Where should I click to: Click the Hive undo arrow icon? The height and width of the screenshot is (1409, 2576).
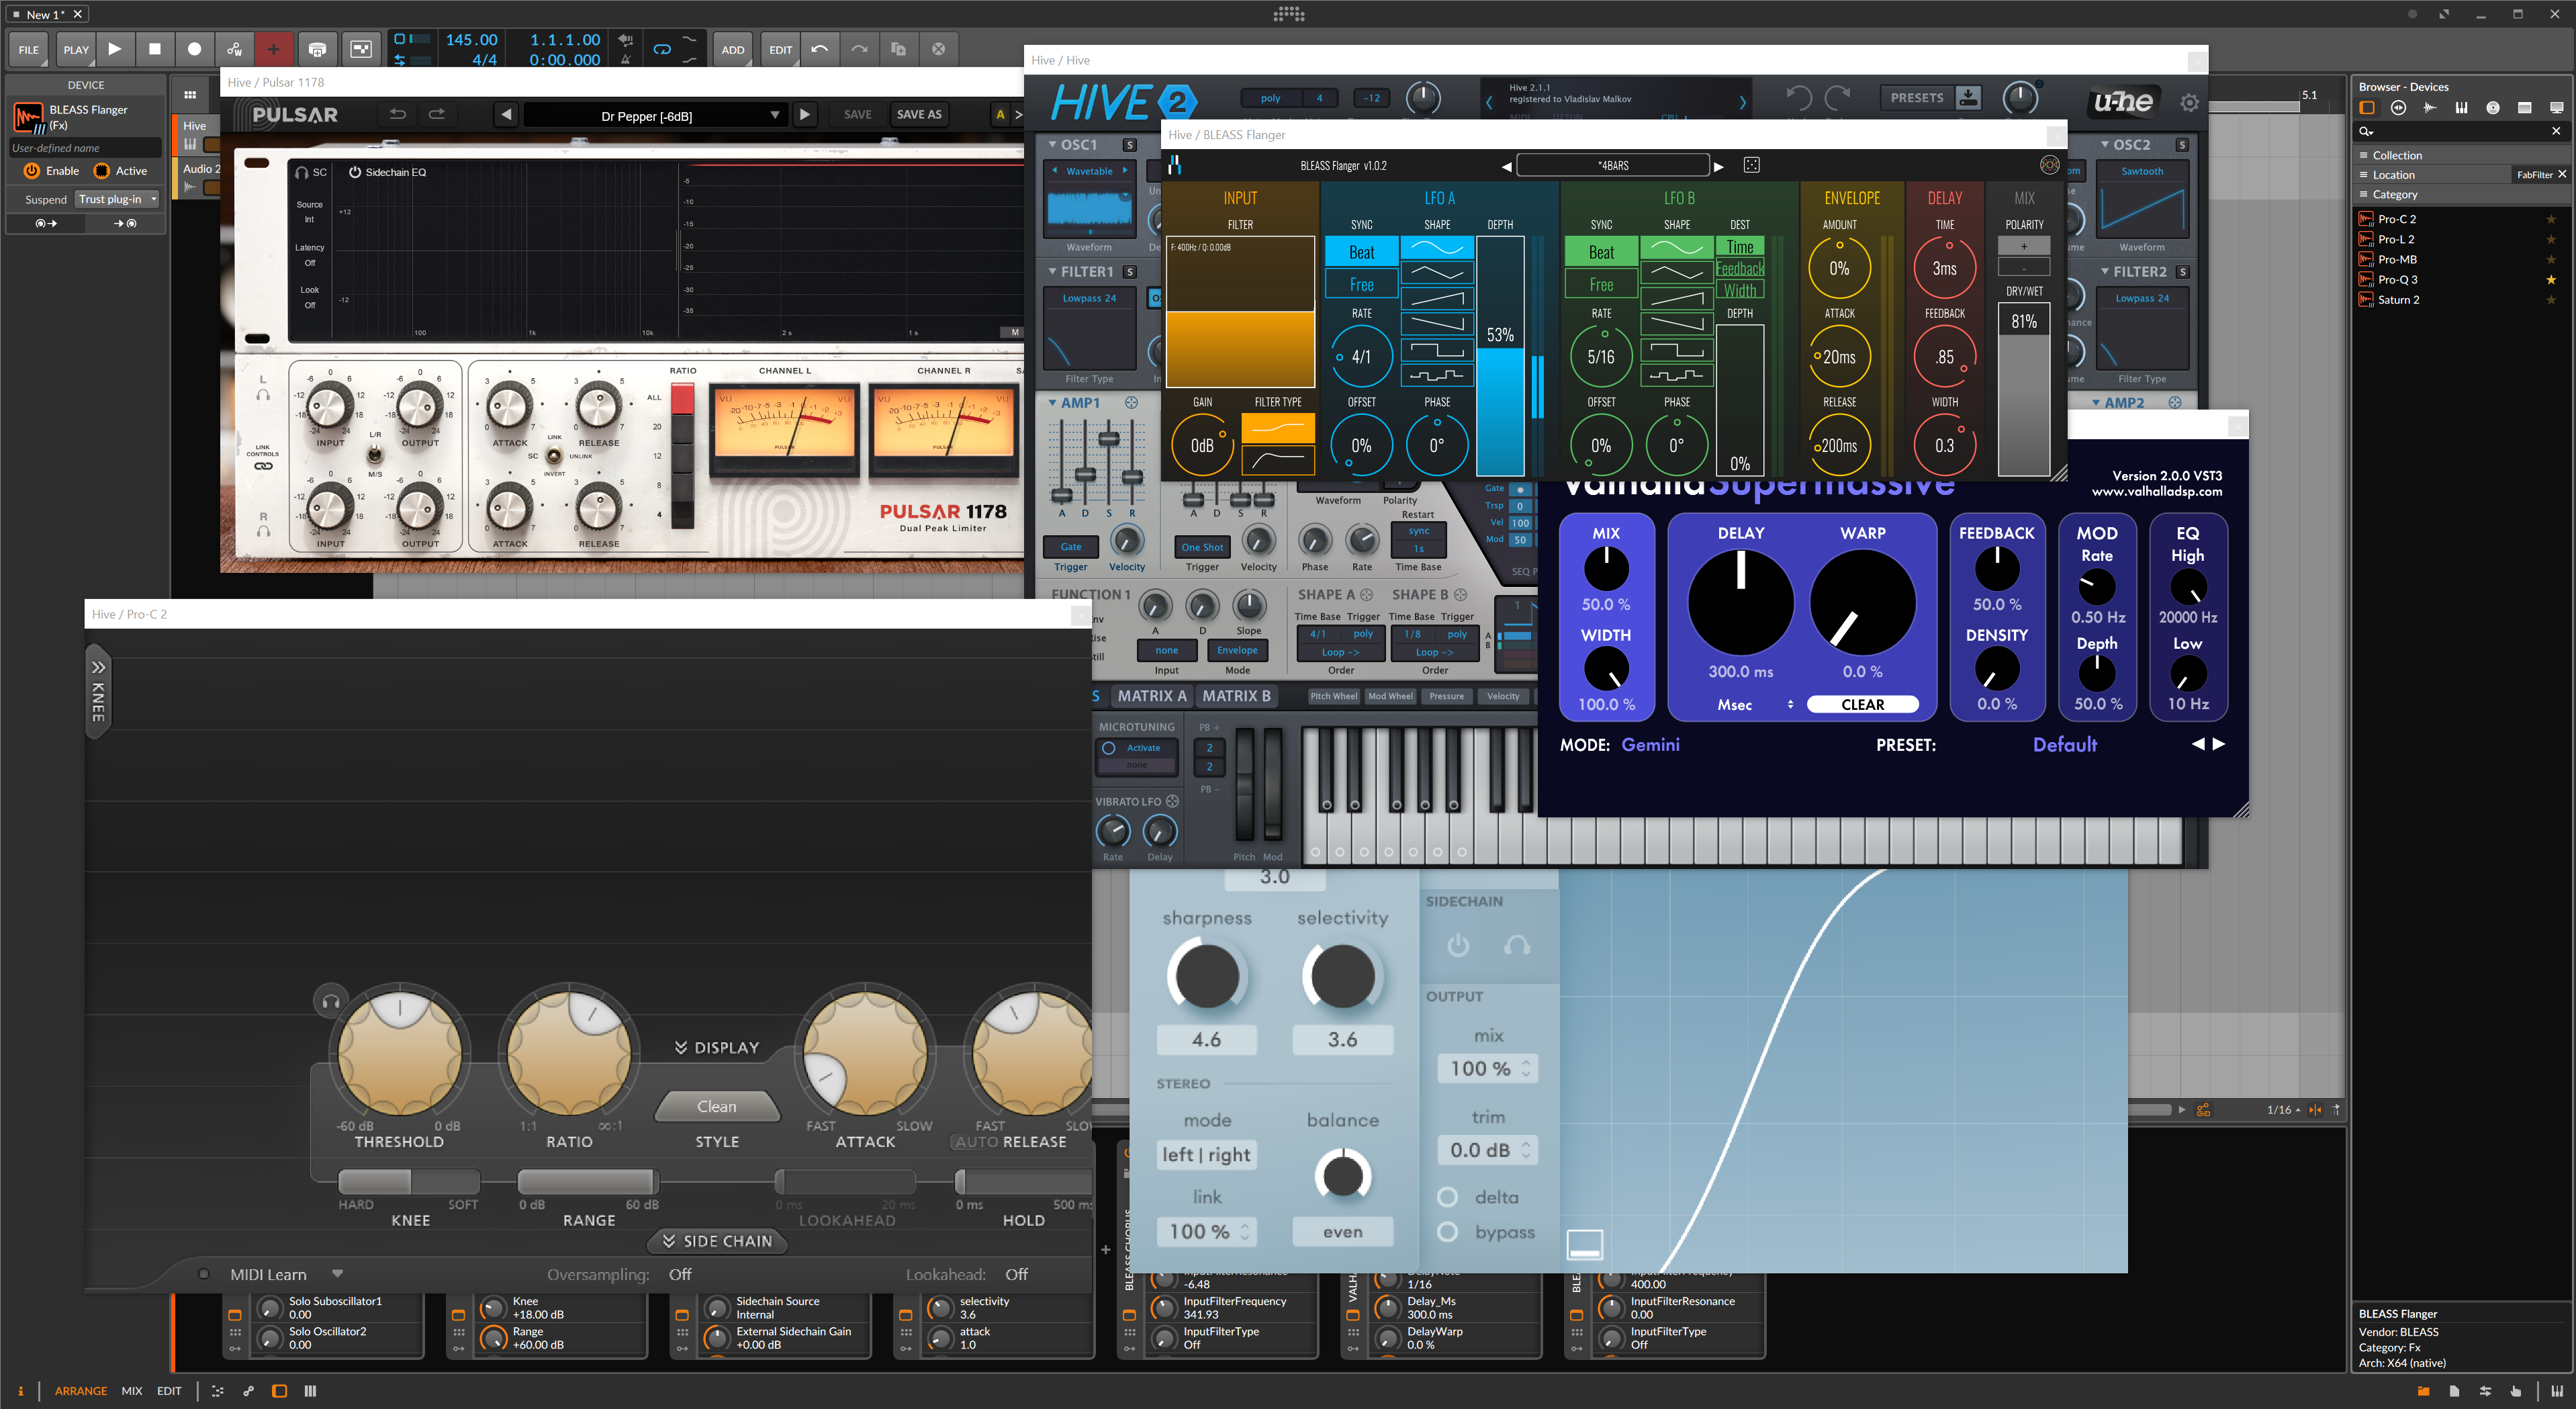point(1799,97)
